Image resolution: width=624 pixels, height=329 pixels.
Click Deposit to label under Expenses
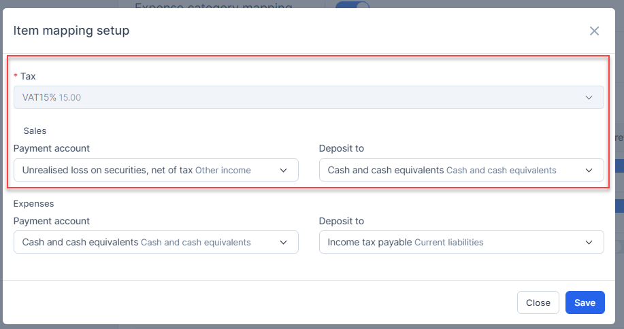(341, 221)
